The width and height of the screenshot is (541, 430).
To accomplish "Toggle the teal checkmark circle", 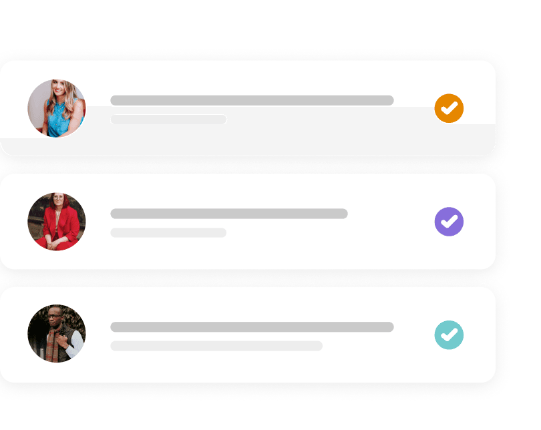I will 449,335.
